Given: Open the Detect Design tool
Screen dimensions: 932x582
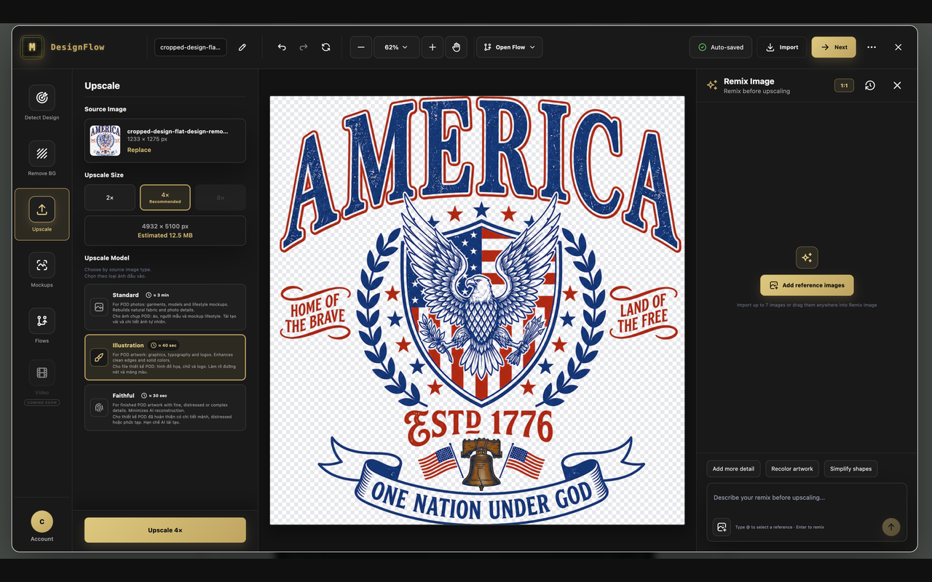Looking at the screenshot, I should 42,103.
